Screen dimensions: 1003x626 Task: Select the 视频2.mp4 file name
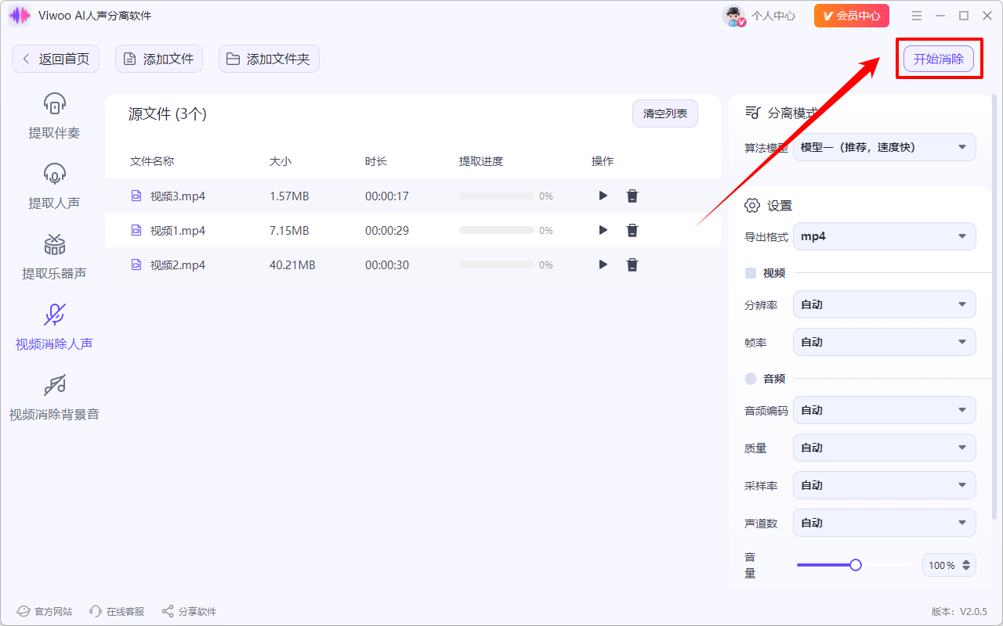click(178, 264)
